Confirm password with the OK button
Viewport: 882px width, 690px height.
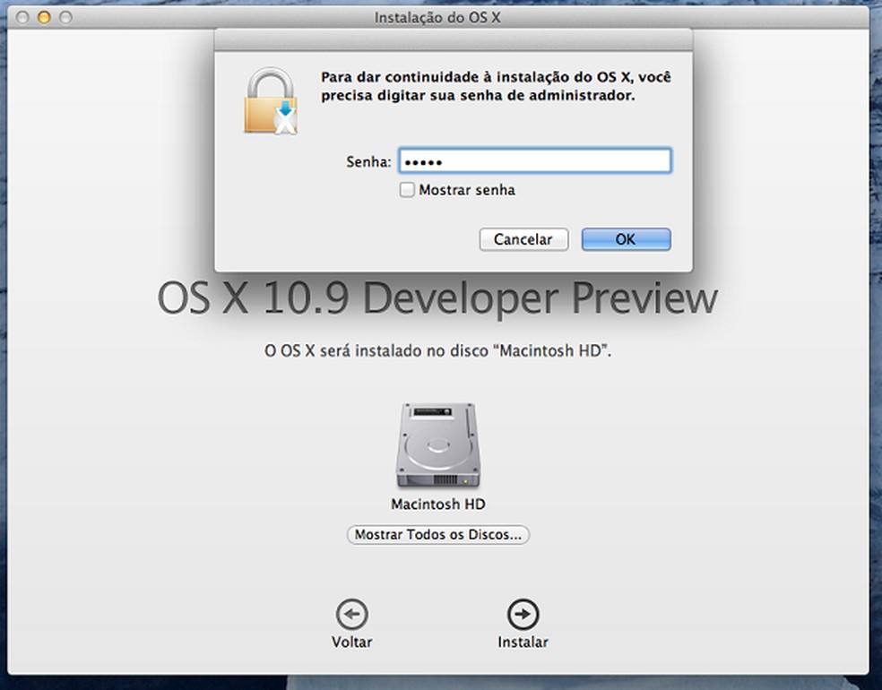(626, 239)
